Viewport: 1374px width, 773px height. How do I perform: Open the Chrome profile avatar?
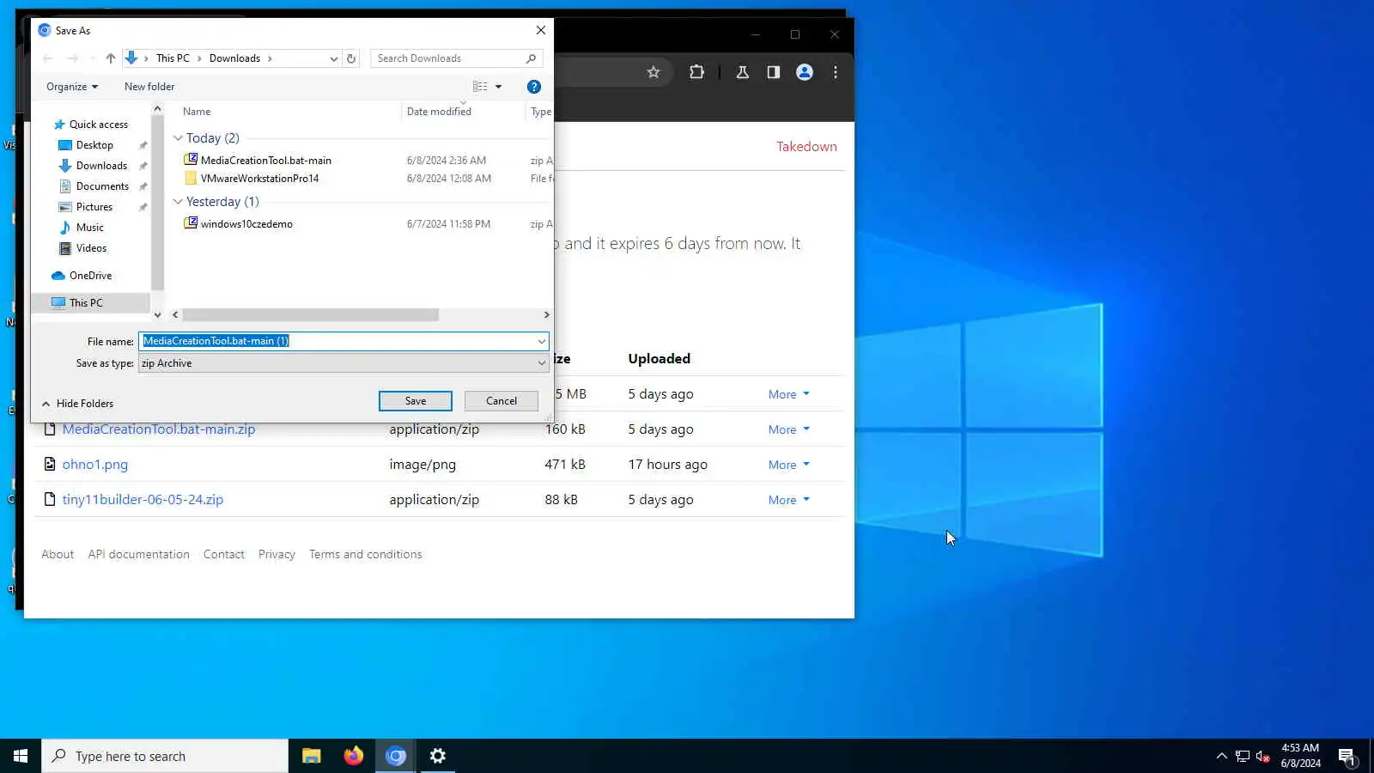(804, 72)
